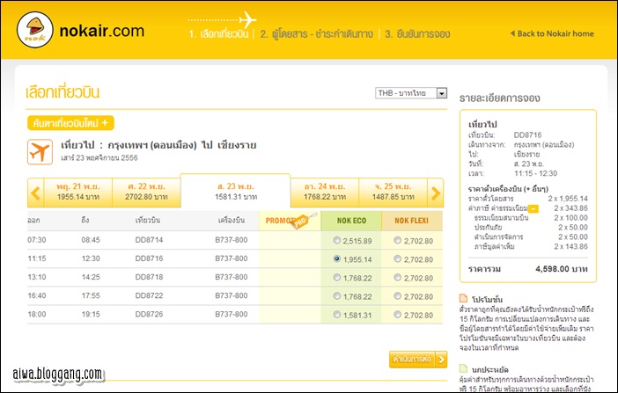Switch to the 24 พ.ย. date tab

pos(324,193)
